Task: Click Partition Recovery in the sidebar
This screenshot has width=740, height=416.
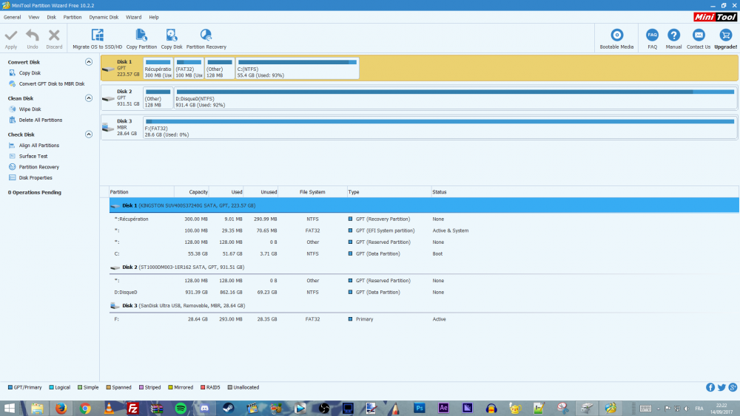Action: [x=39, y=167]
